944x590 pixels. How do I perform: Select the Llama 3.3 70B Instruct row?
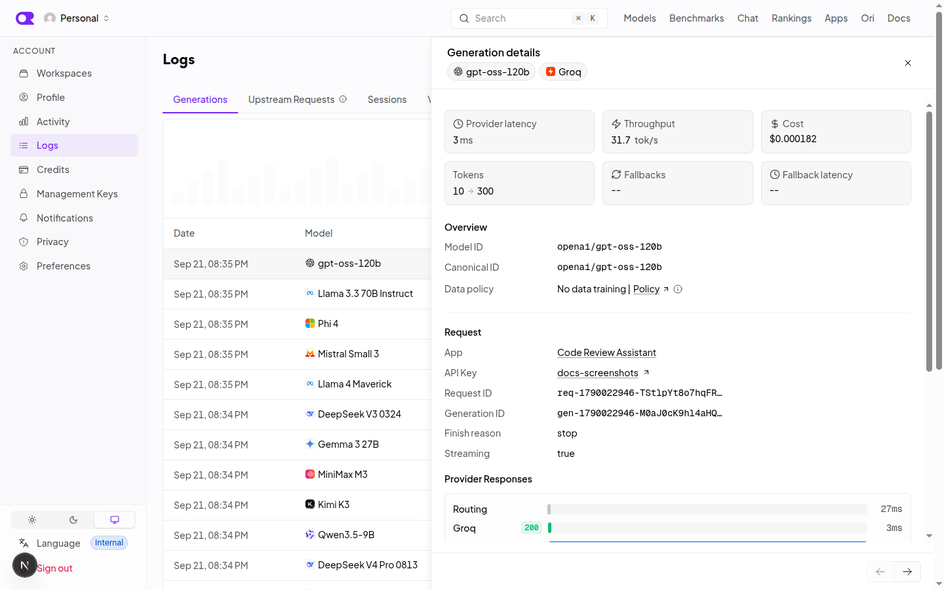pos(297,294)
